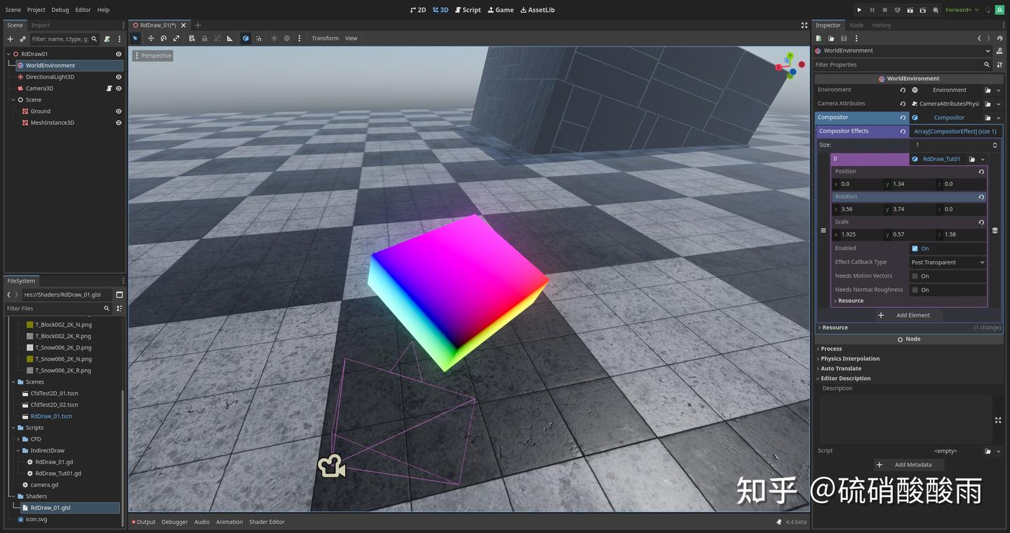The image size is (1010, 533).
Task: Lock the selected node via toolbar icon
Action: point(204,38)
